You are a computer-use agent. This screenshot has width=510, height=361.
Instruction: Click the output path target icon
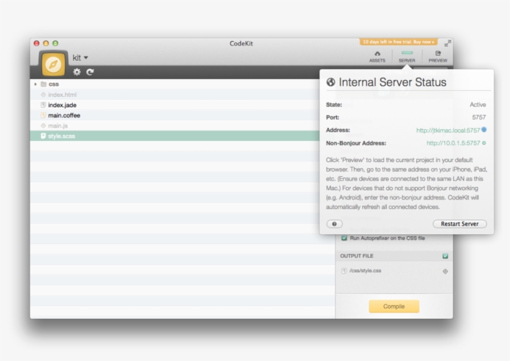pos(445,272)
